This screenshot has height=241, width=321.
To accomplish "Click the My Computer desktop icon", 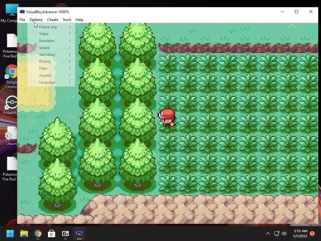I will (x=9, y=13).
